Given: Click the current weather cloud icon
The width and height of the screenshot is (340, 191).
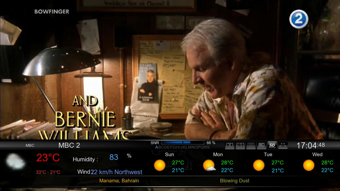Looking at the screenshot, I should tap(15, 161).
